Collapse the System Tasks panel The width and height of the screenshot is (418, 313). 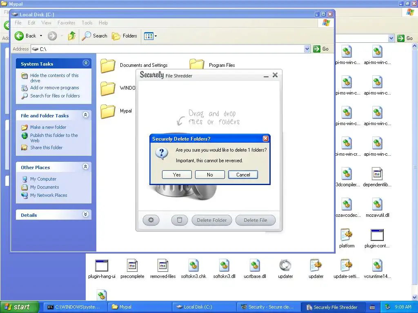pyautogui.click(x=86, y=63)
